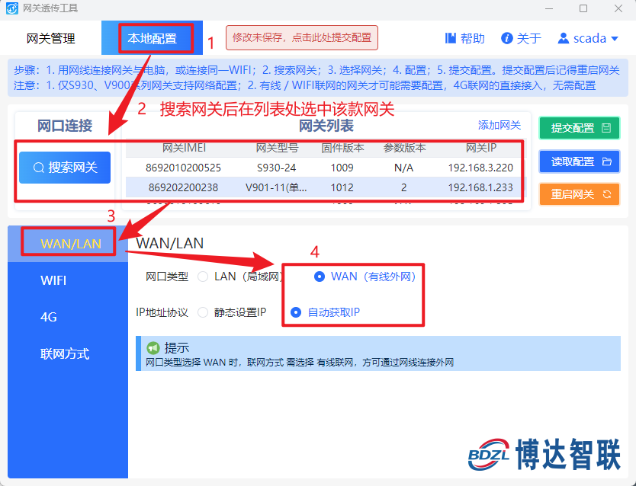636x486 pixels.
Task: Open the 联网方式 sidebar section
Action: pos(68,353)
